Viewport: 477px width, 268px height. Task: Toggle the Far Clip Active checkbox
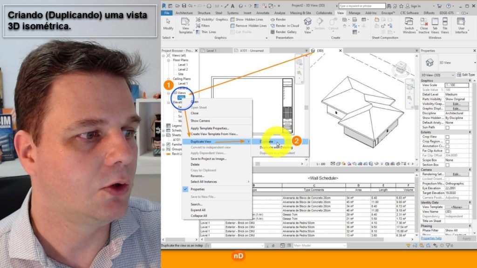pyautogui.click(x=448, y=151)
